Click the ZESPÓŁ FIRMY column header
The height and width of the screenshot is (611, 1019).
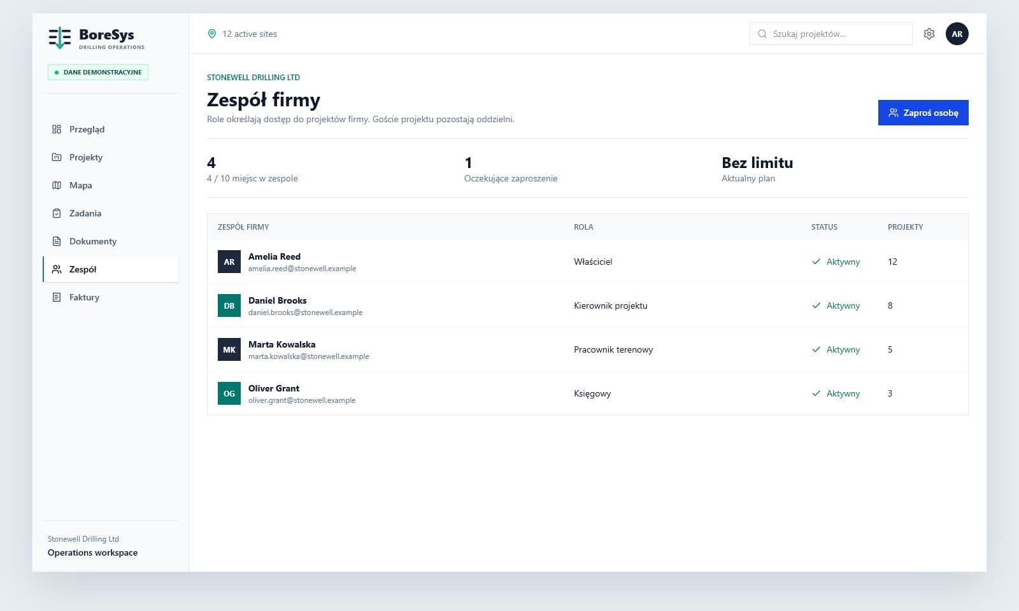(243, 227)
